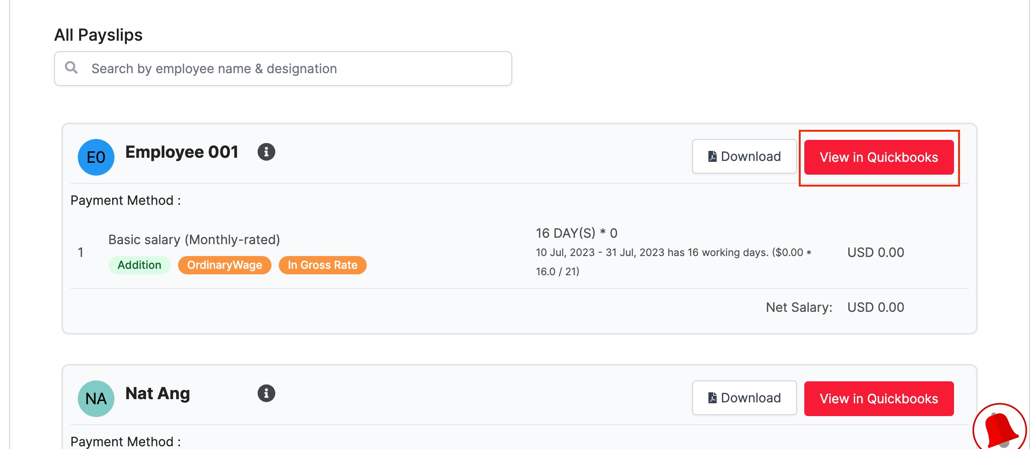Click the Net Salary USD 0.00 amount
The width and height of the screenshot is (1030, 449).
pyautogui.click(x=876, y=307)
